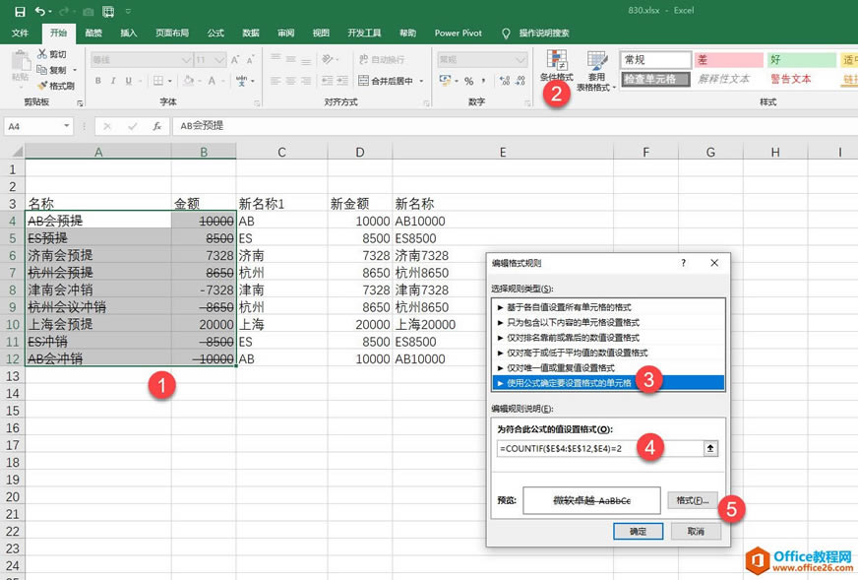The width and height of the screenshot is (858, 580).
Task: Select rule type 使用公式确定要设置格式的单元格
Action: (x=608, y=383)
